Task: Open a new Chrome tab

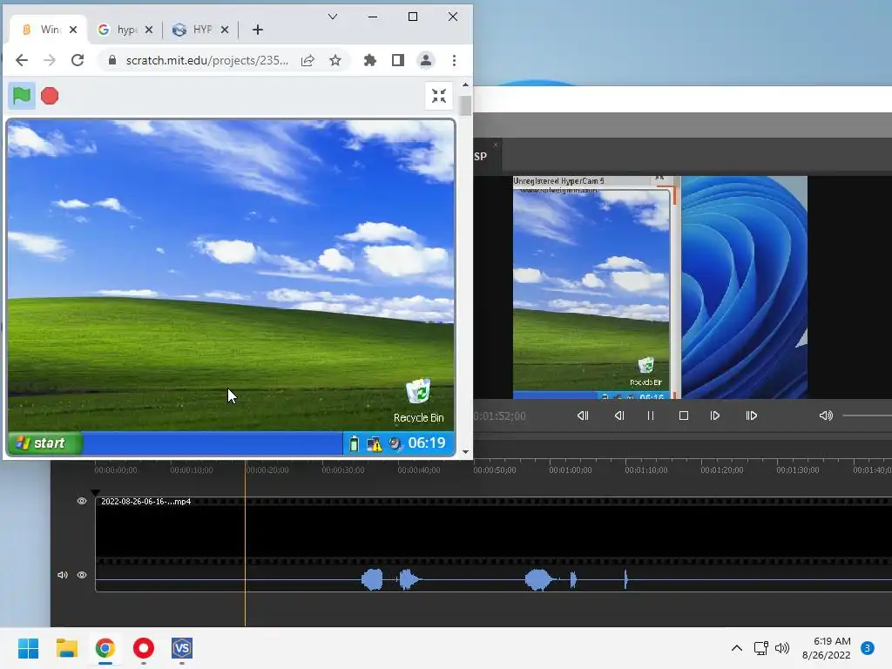Action: point(258,30)
